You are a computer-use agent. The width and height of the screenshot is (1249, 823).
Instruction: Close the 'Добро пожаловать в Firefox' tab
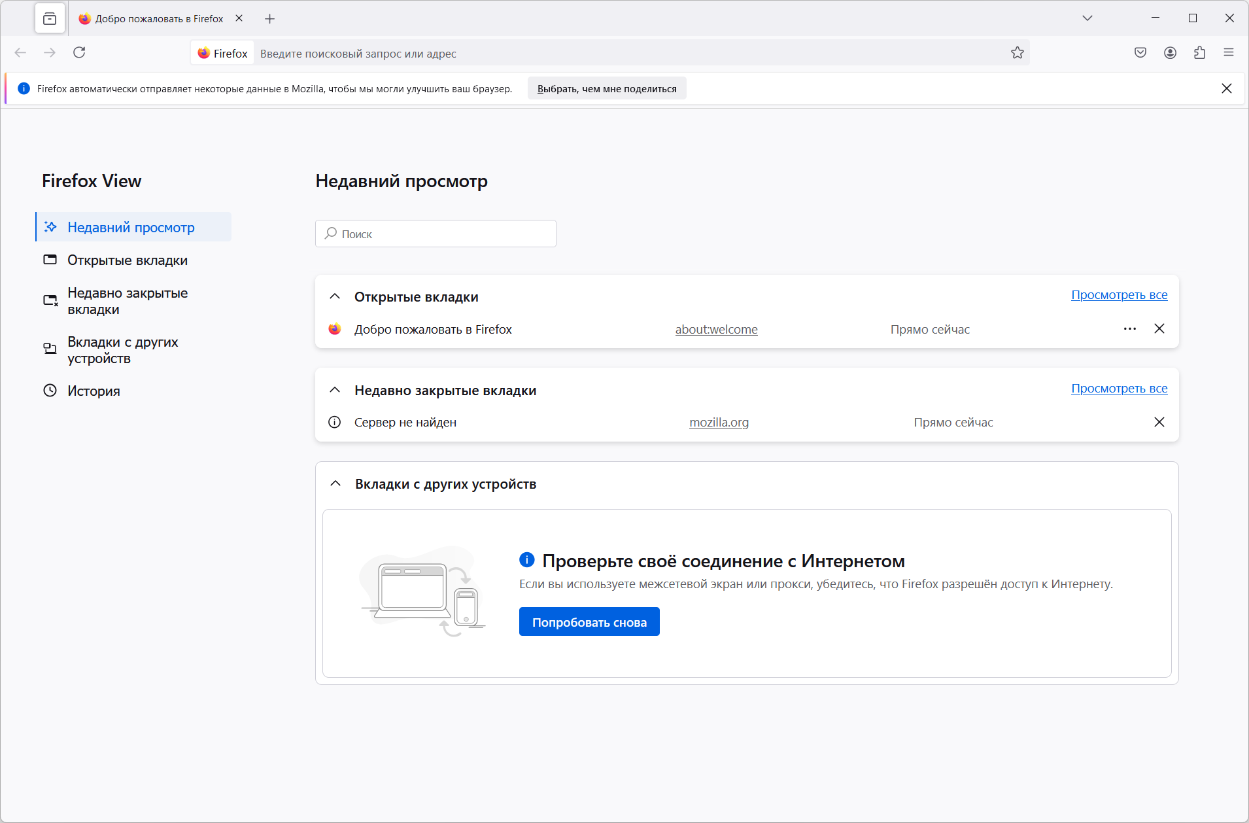pos(239,18)
